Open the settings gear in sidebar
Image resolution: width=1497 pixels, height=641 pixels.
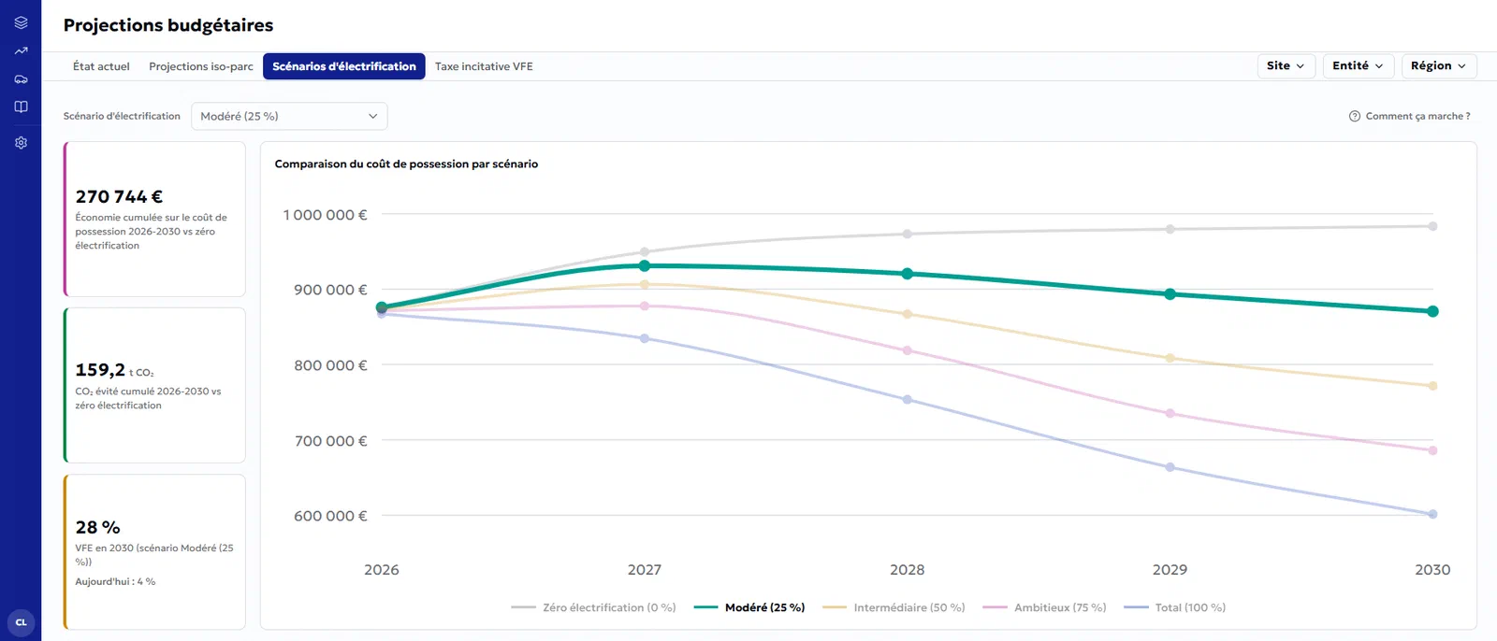pyautogui.click(x=21, y=143)
